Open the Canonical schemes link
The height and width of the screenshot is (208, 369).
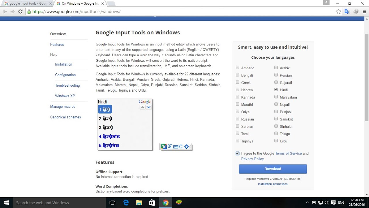(65, 117)
